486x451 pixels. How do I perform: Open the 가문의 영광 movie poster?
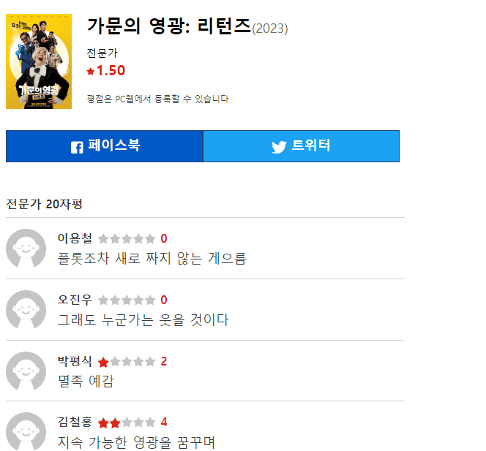tap(39, 61)
